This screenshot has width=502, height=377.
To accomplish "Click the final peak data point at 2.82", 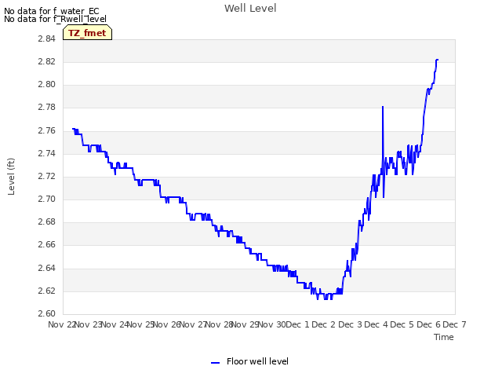I will 437,60.
